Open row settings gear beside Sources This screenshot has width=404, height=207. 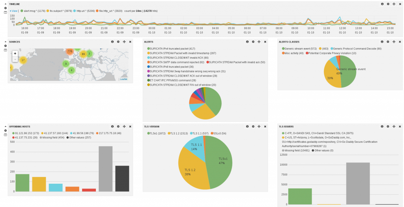pos(6,46)
